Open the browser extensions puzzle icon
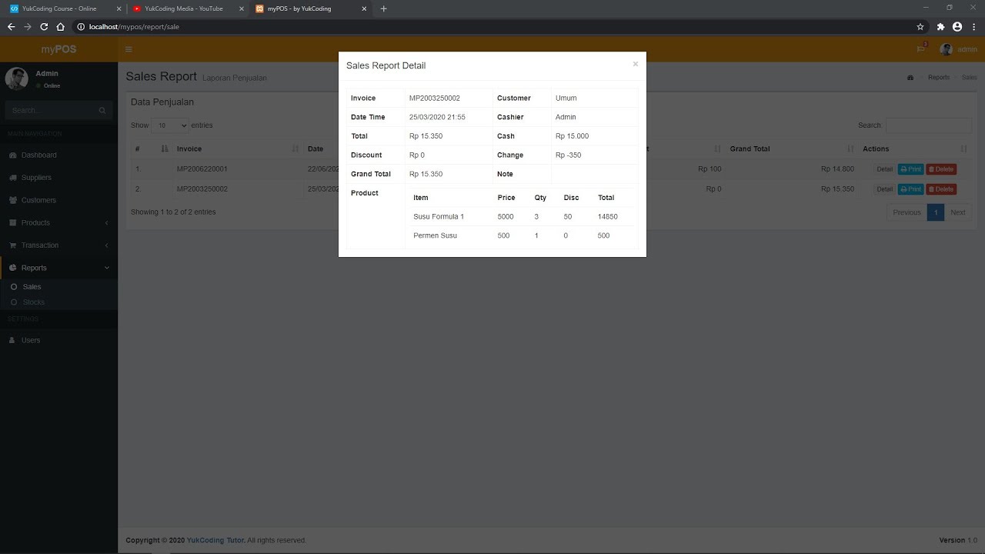The width and height of the screenshot is (985, 554). (x=940, y=27)
